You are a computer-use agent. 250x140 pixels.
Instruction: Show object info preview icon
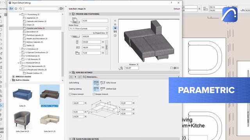click(115, 35)
